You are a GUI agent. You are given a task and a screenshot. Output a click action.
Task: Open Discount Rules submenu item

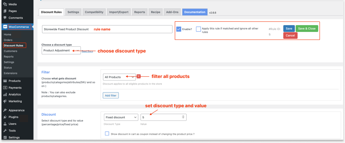(x=14, y=46)
